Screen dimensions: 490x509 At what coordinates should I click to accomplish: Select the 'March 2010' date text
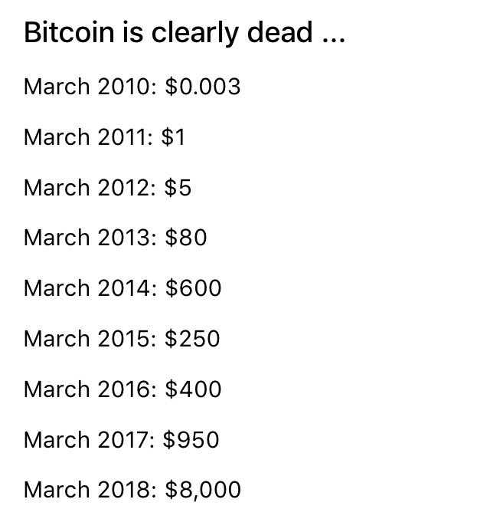pos(87,87)
